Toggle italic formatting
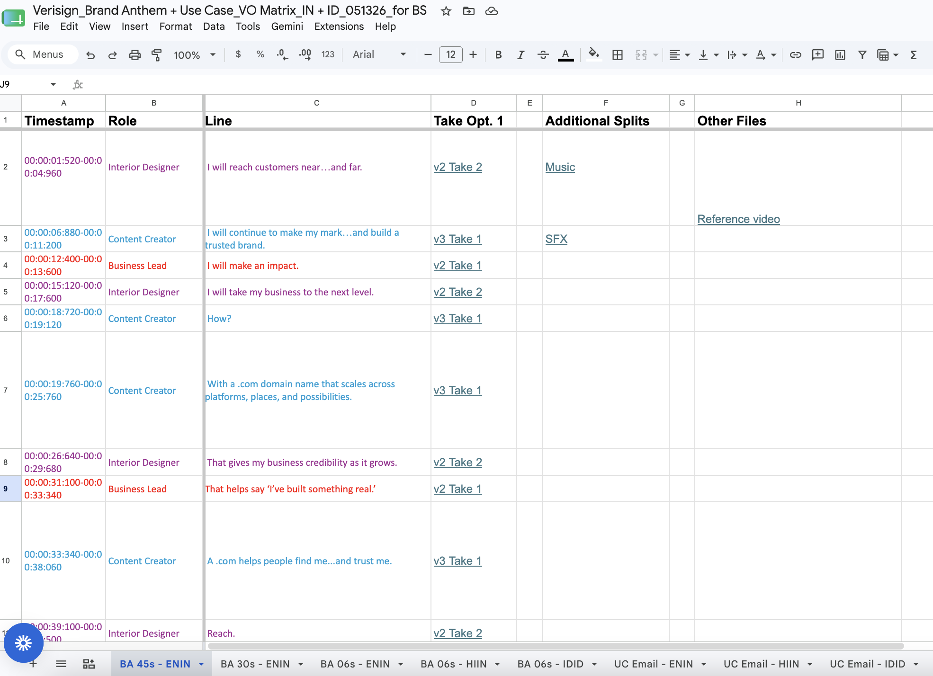The width and height of the screenshot is (933, 676). 520,54
